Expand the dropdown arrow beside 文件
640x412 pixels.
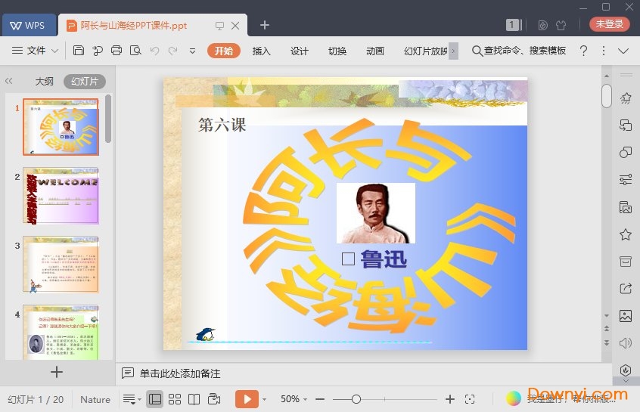point(54,51)
